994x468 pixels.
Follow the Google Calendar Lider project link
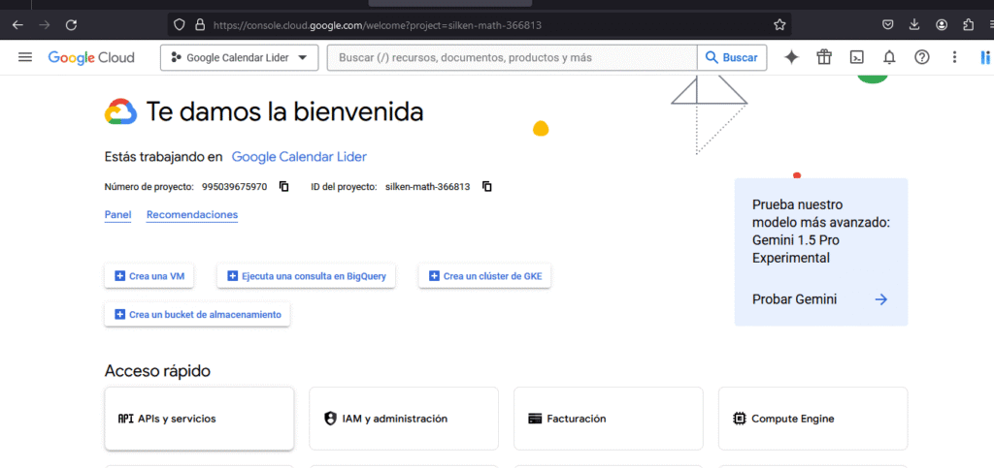click(x=299, y=157)
